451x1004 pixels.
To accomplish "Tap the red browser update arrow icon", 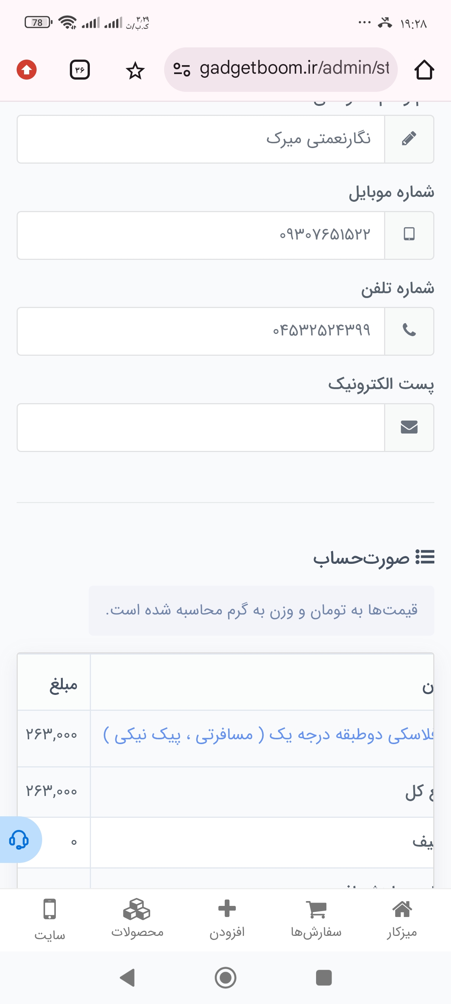I will pyautogui.click(x=27, y=70).
